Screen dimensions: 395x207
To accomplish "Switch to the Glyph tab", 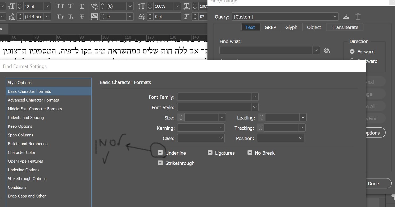I will (291, 27).
